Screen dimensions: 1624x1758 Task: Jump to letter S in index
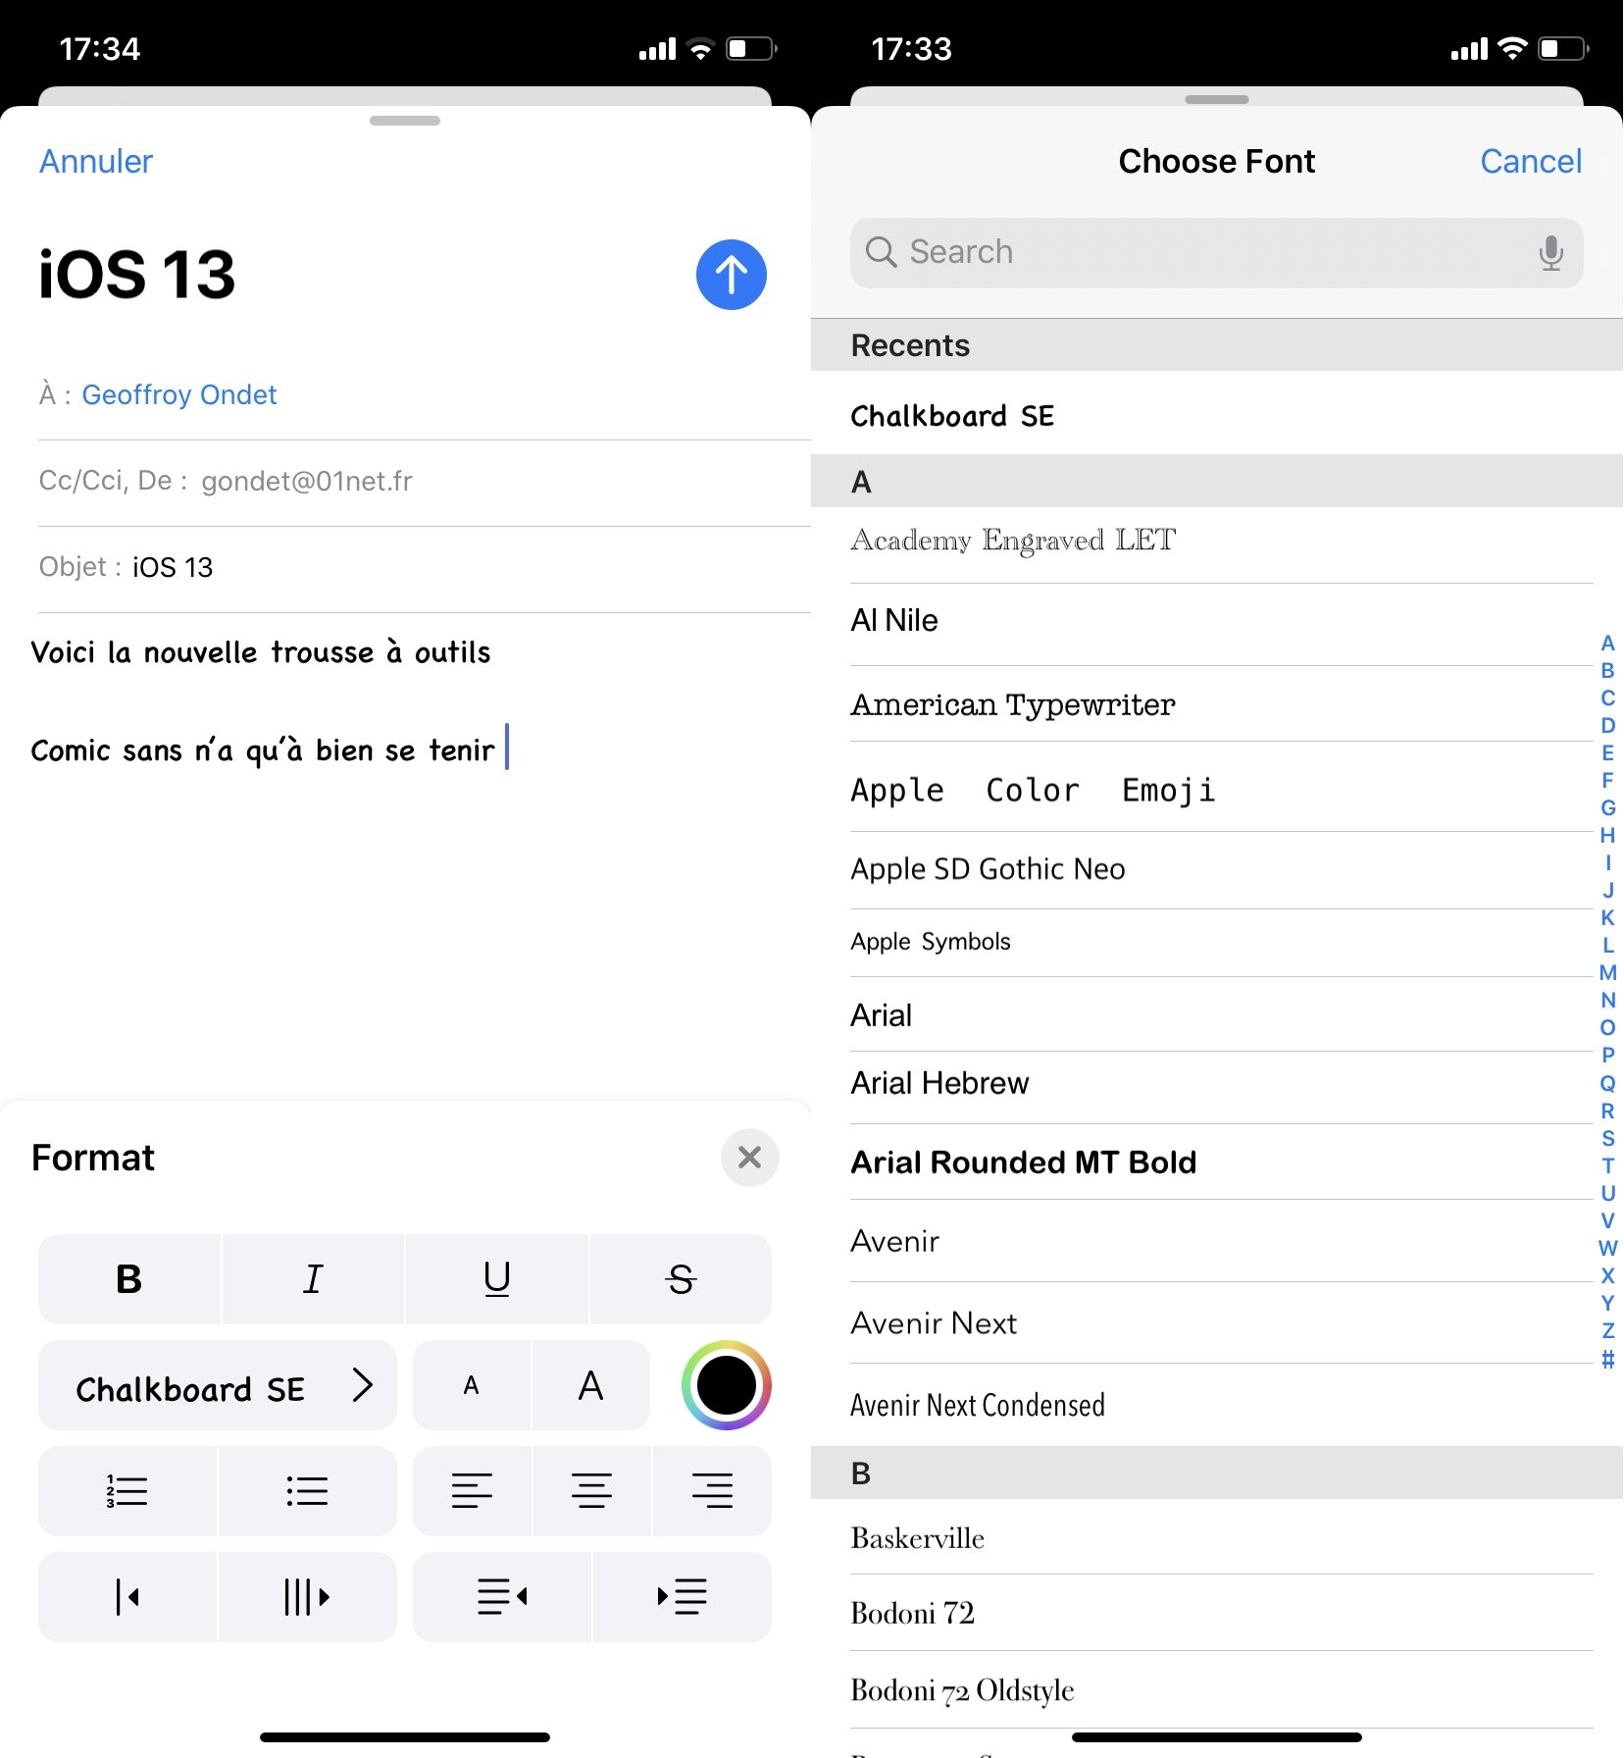click(1607, 1138)
